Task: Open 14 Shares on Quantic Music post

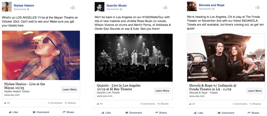Action: click(x=163, y=104)
